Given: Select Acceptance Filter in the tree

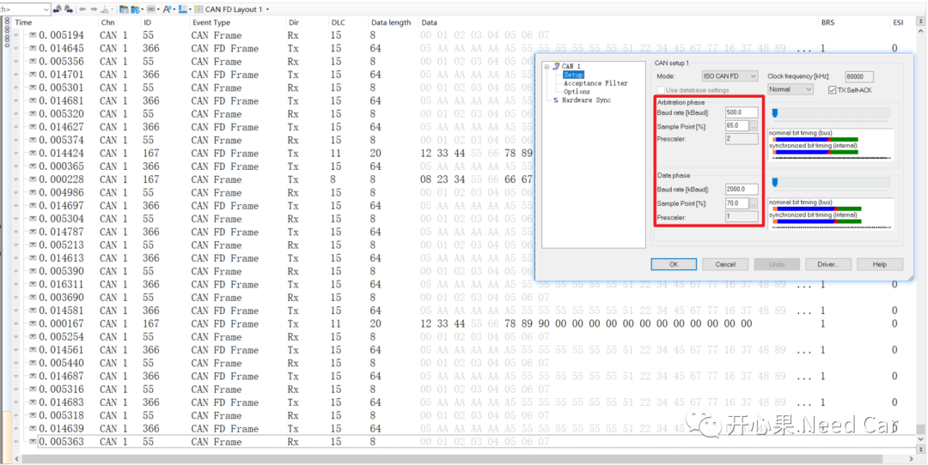Looking at the screenshot, I should (595, 83).
